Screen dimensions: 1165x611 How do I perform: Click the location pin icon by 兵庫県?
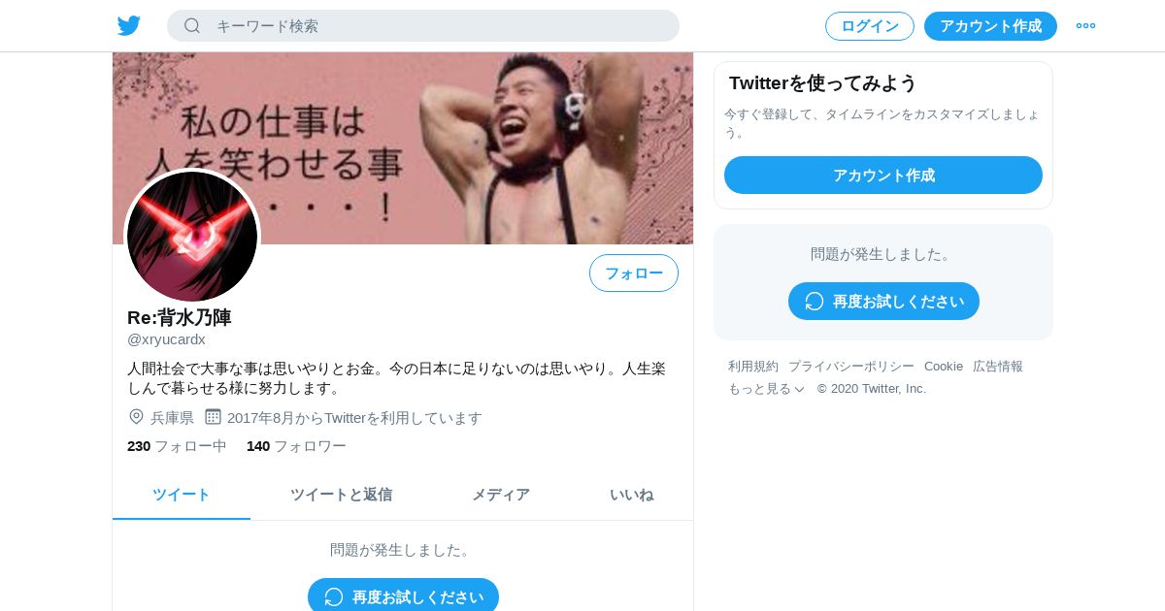136,417
